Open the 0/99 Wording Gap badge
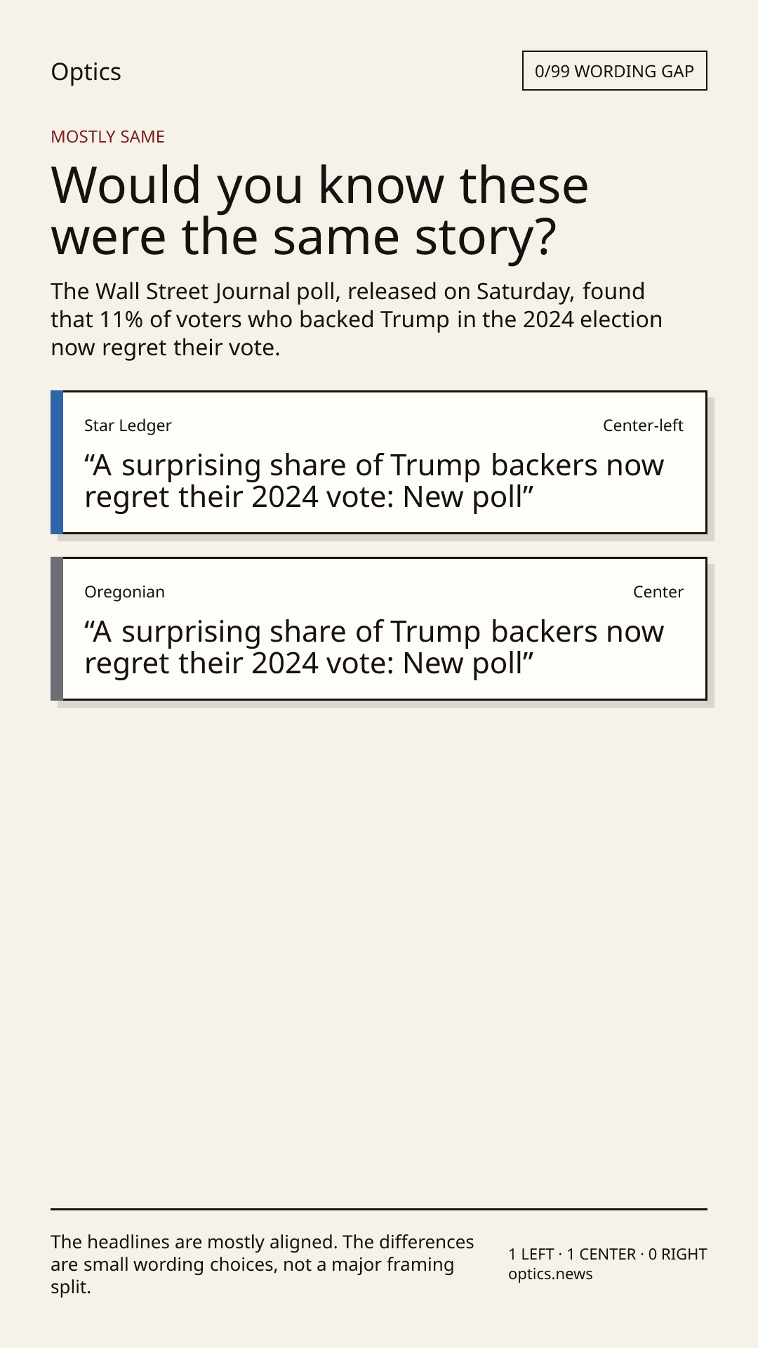 click(614, 71)
